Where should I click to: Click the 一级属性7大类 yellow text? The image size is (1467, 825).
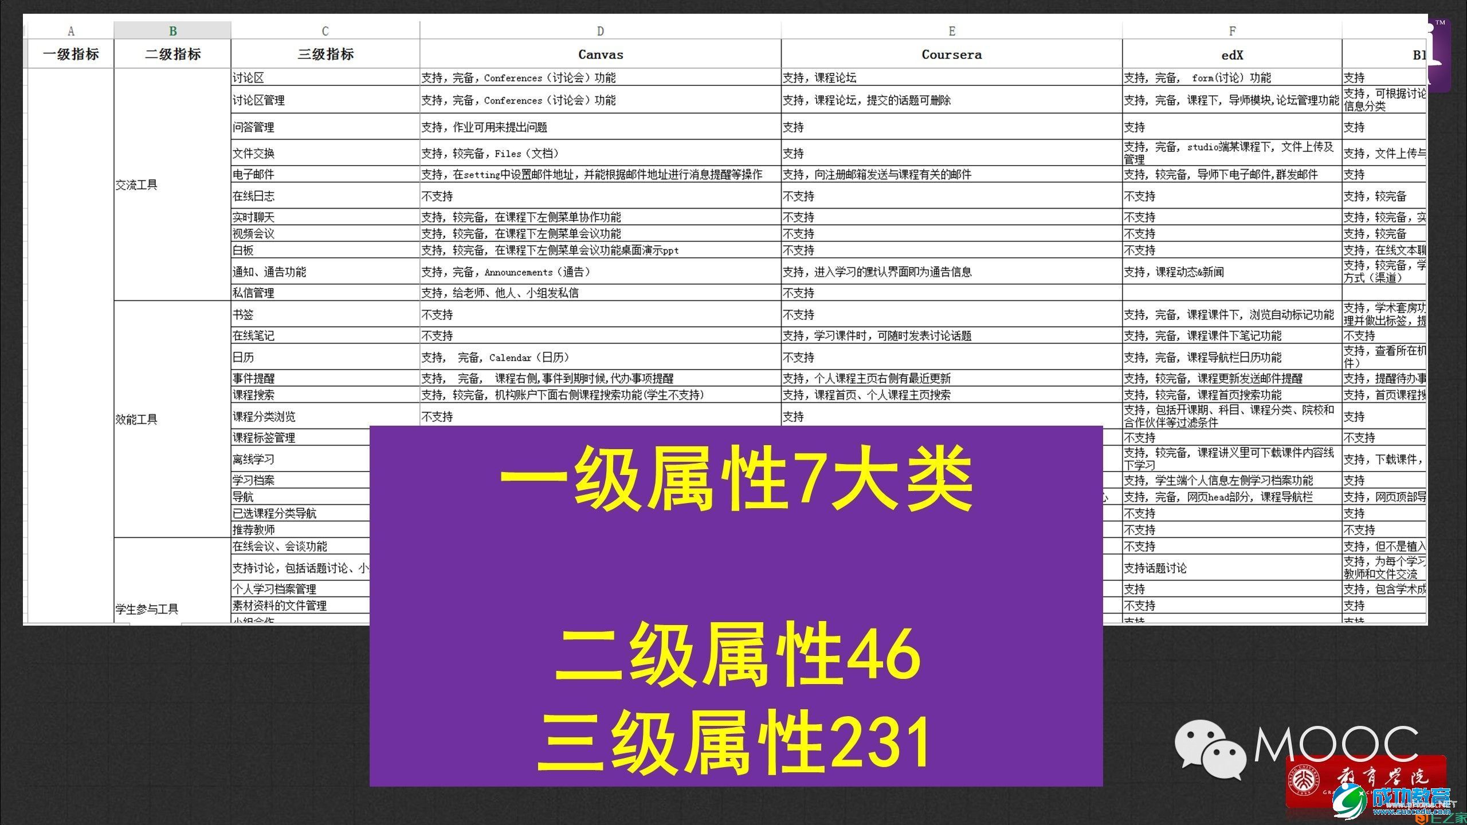point(736,480)
